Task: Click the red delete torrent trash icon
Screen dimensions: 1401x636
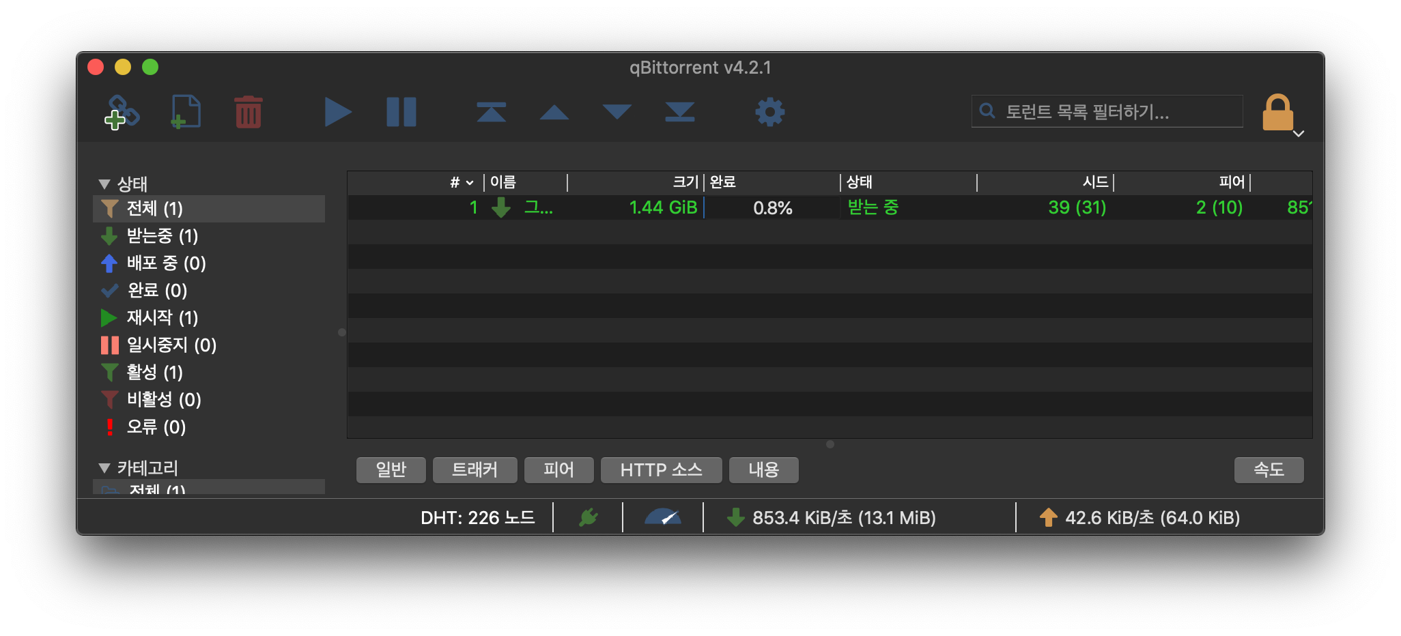Action: pyautogui.click(x=248, y=112)
